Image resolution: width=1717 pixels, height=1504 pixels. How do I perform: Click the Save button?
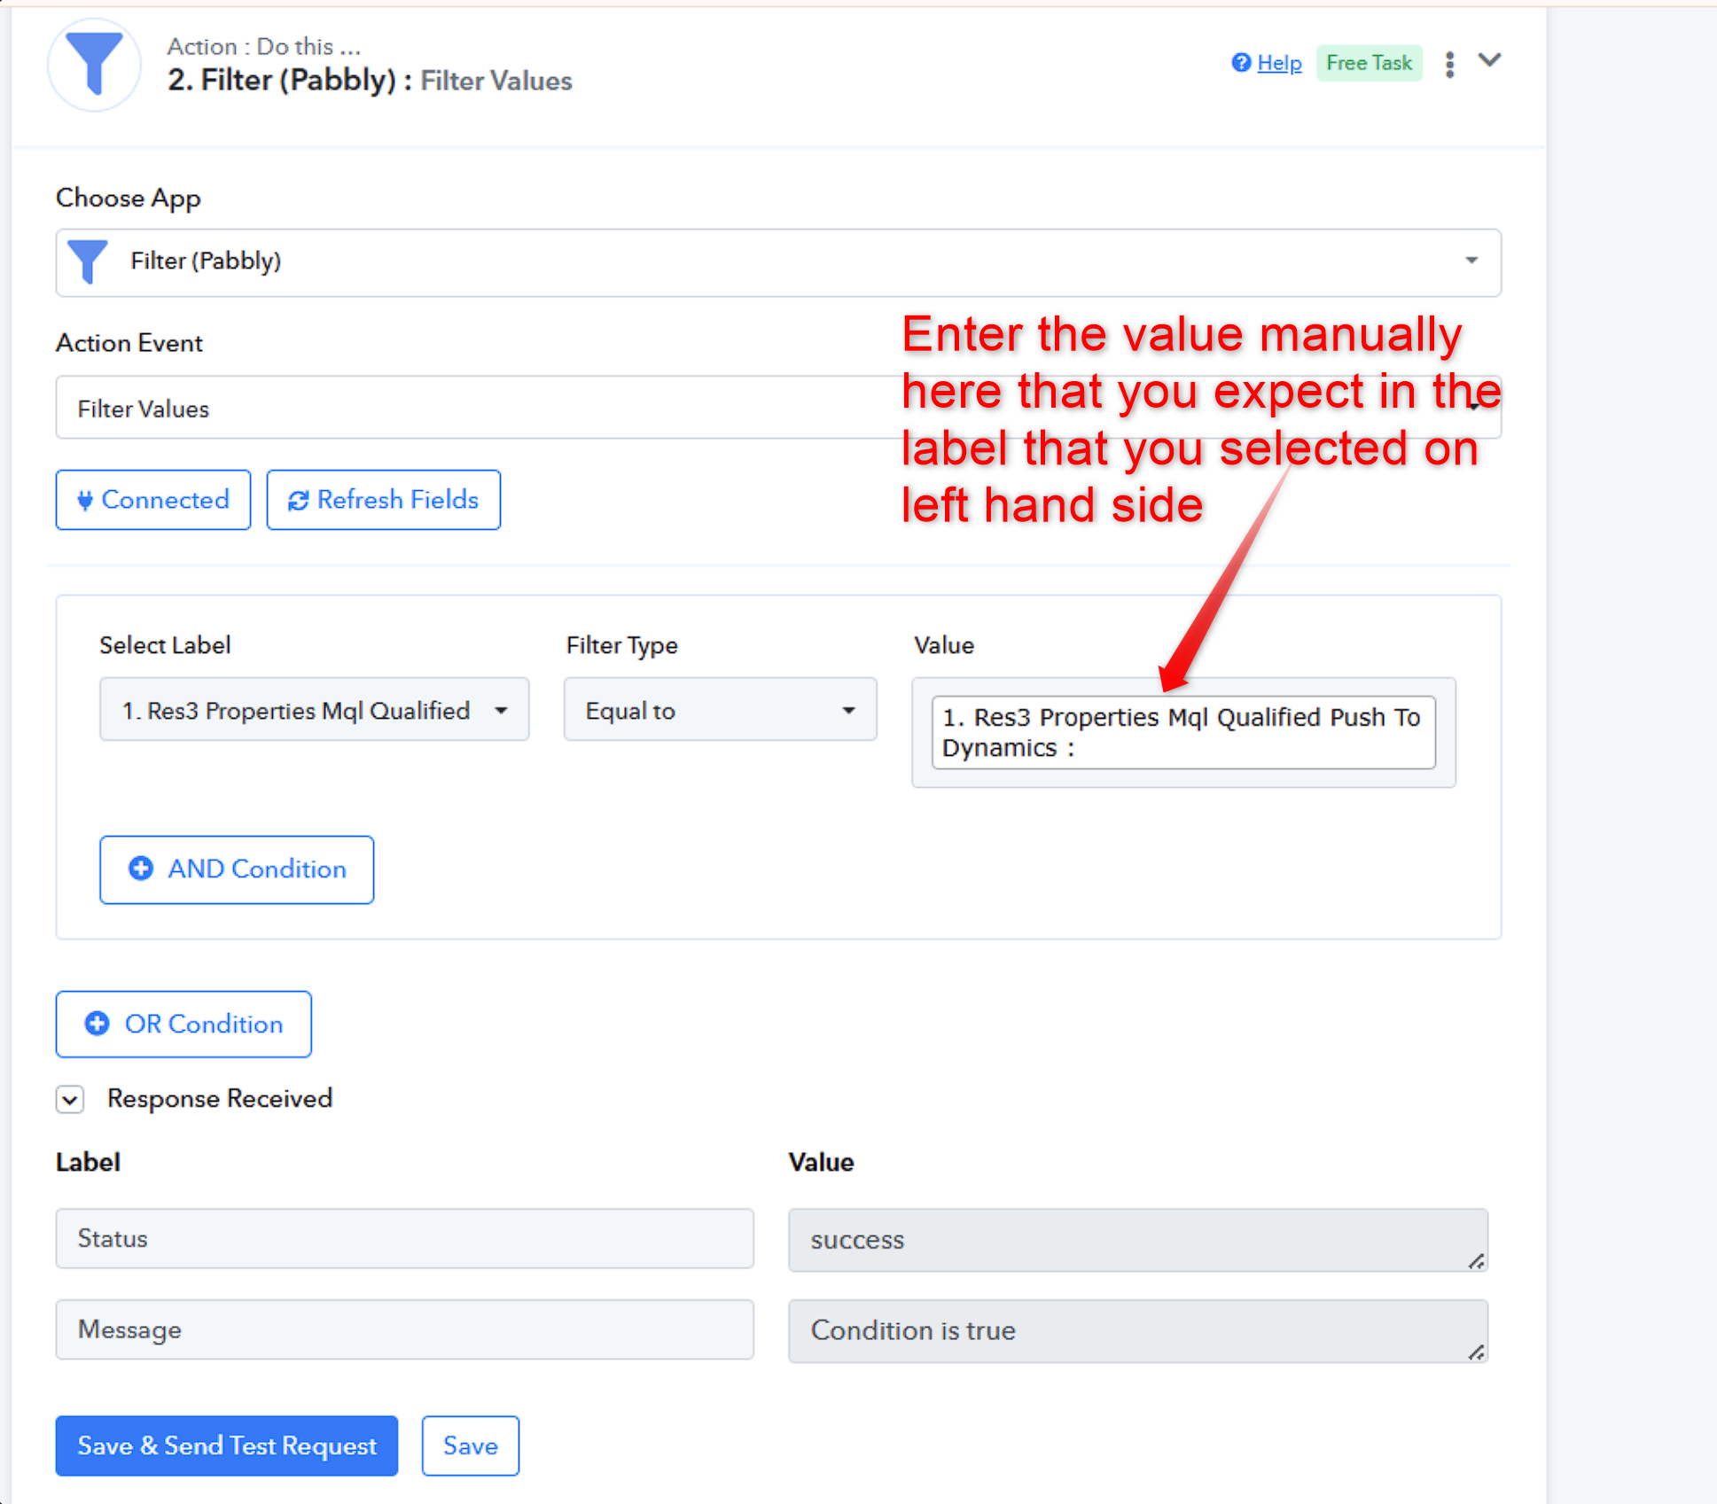[x=470, y=1446]
